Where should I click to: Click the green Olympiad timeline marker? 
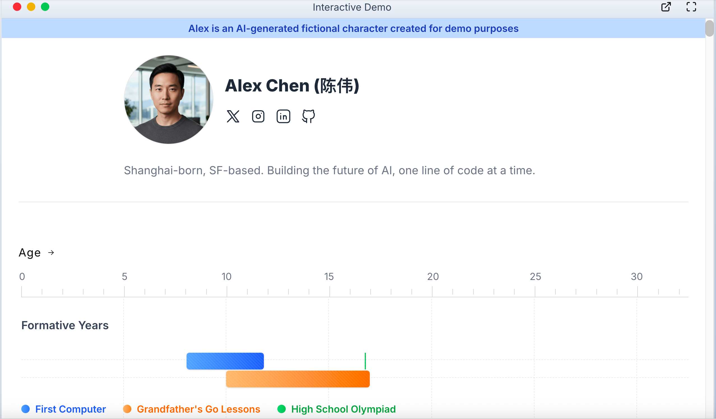(x=365, y=361)
